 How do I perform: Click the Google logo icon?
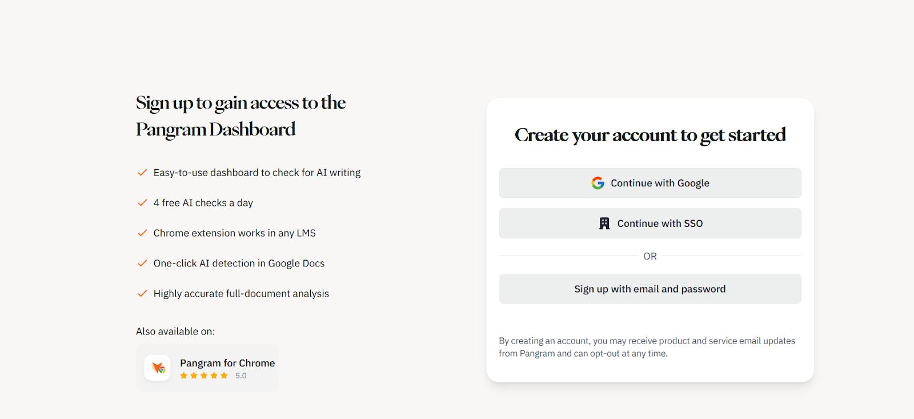pos(598,183)
